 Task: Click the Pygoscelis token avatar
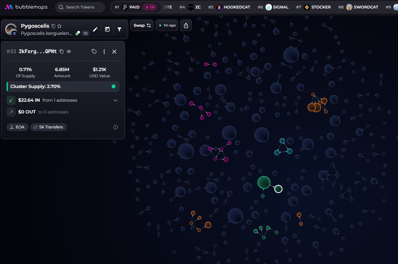(x=11, y=29)
